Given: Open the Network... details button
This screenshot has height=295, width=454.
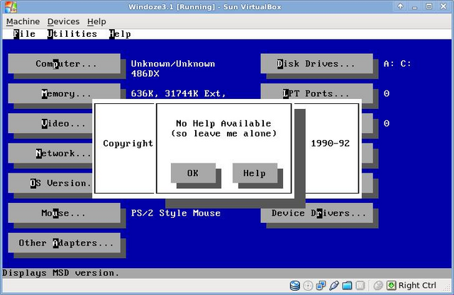Looking at the screenshot, I should [50, 153].
